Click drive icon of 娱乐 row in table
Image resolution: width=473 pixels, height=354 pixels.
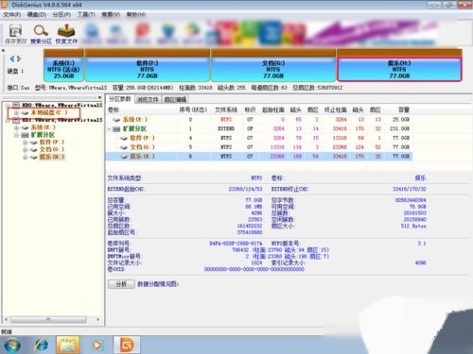pos(124,157)
